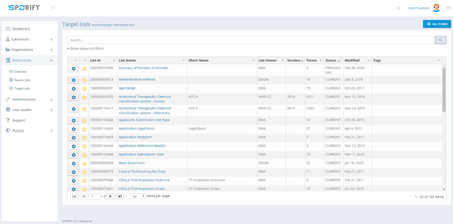The height and width of the screenshot is (224, 453).
Task: Open the chat messages icon
Action: (449, 8)
